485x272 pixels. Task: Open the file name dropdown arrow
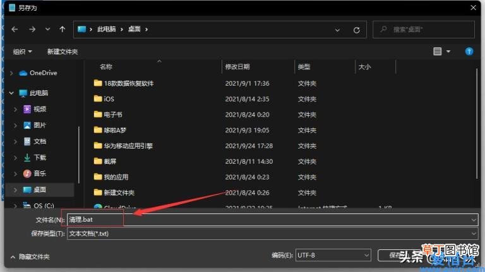point(474,220)
